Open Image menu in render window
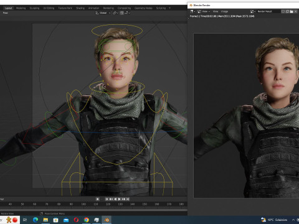299x224 pixels. [x=224, y=11]
